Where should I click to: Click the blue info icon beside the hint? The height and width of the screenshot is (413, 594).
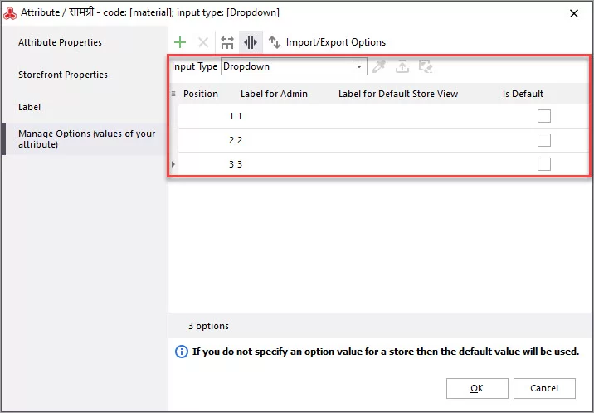181,352
